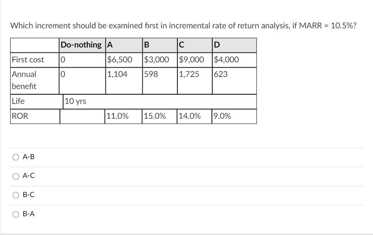Click the A-B option label text
The height and width of the screenshot is (235, 373).
pyautogui.click(x=28, y=157)
